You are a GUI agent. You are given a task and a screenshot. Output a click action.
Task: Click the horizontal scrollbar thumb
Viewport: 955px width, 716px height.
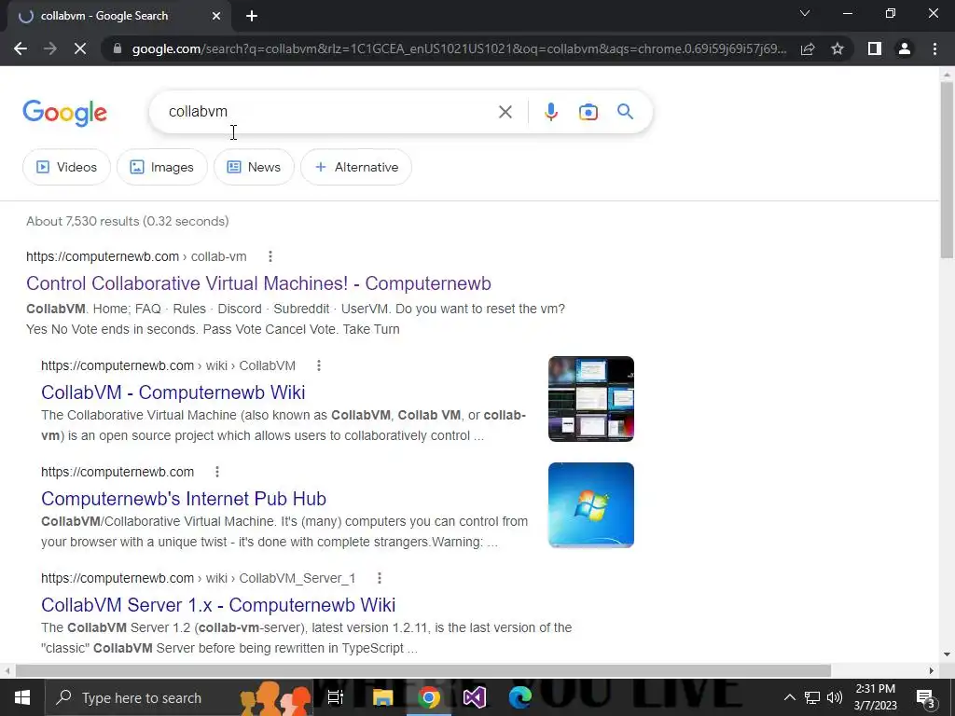pyautogui.click(x=423, y=670)
